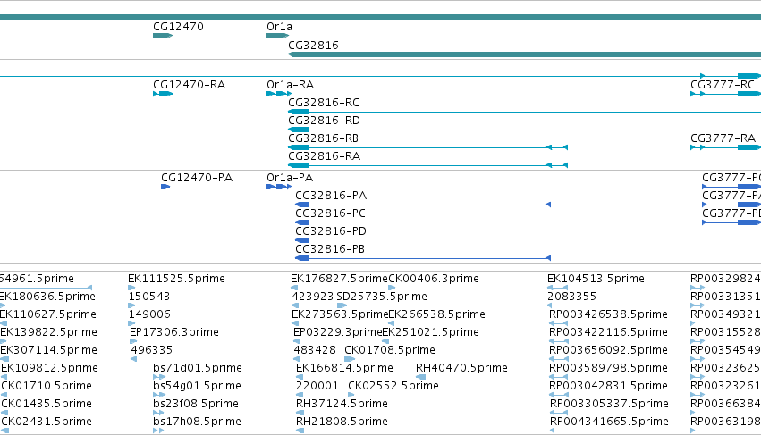761x435 pixels.
Task: Select the CG32816-PB protein label
Action: coord(330,250)
